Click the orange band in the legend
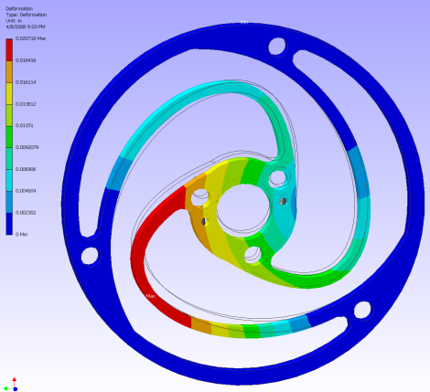The image size is (430, 392). click(9, 71)
